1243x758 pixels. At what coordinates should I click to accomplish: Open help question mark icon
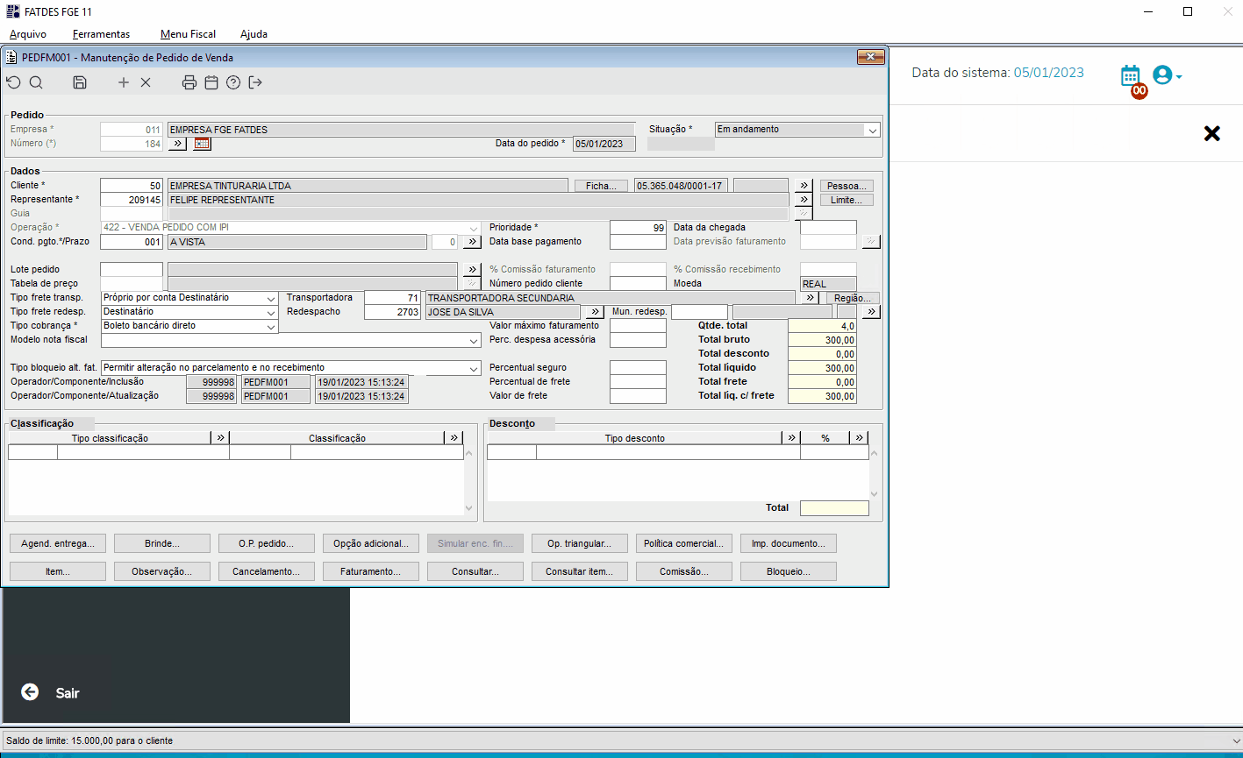pyautogui.click(x=233, y=82)
